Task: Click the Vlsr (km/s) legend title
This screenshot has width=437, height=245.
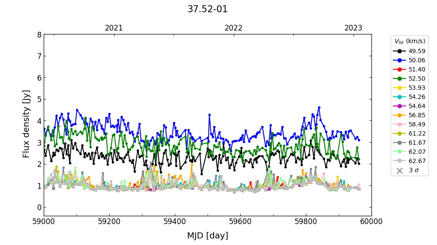Action: click(x=409, y=41)
